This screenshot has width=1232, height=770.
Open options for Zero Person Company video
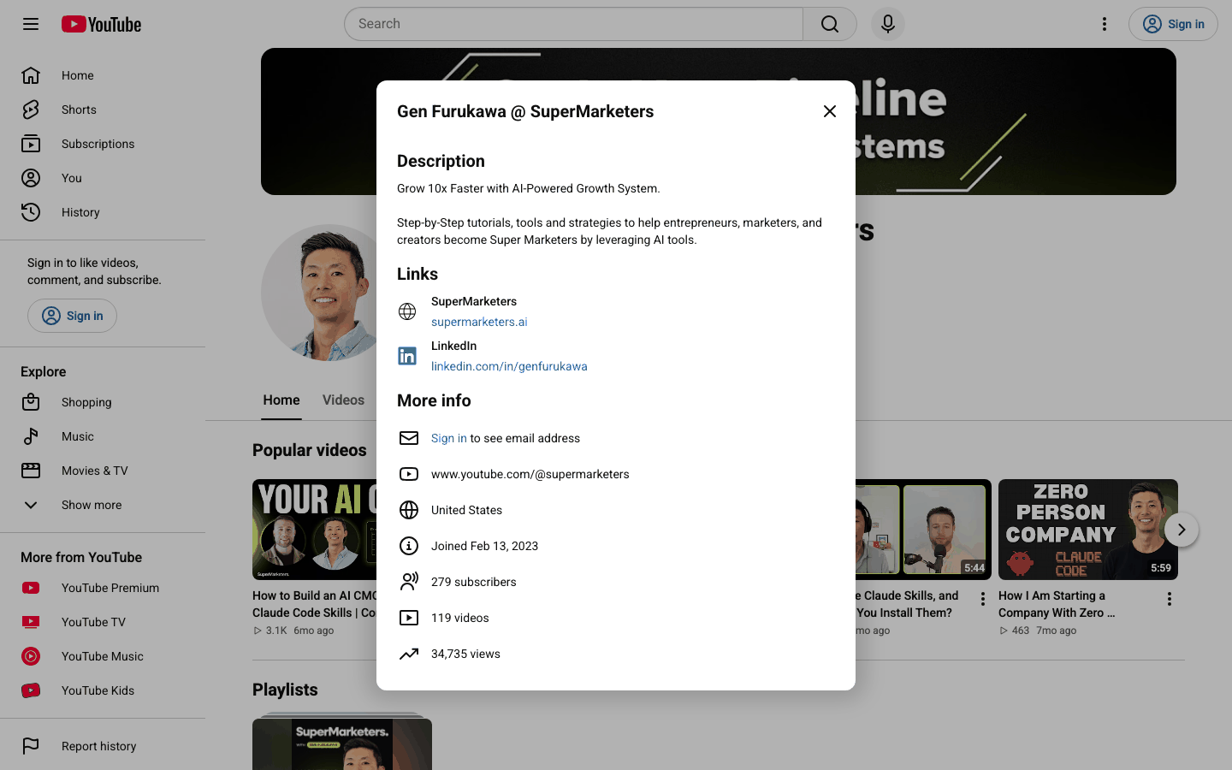coord(1170,599)
